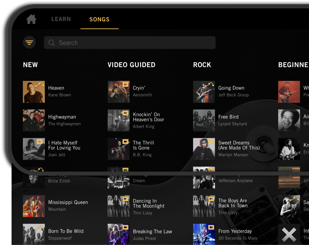Open Mississippi Queen album thumbnail
Screen dimensions: 309x245
tap(34, 206)
